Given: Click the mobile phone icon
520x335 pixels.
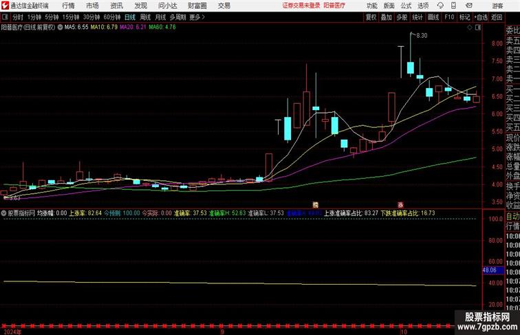Looking at the screenshot, I should click(x=453, y=6).
